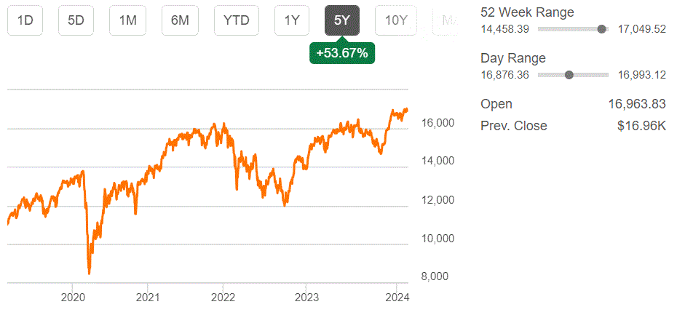The height and width of the screenshot is (315, 677).
Task: Click the +53.67% performance badge
Action: coord(342,53)
